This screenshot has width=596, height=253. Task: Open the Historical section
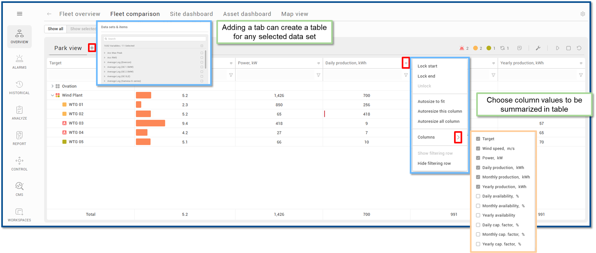(19, 87)
